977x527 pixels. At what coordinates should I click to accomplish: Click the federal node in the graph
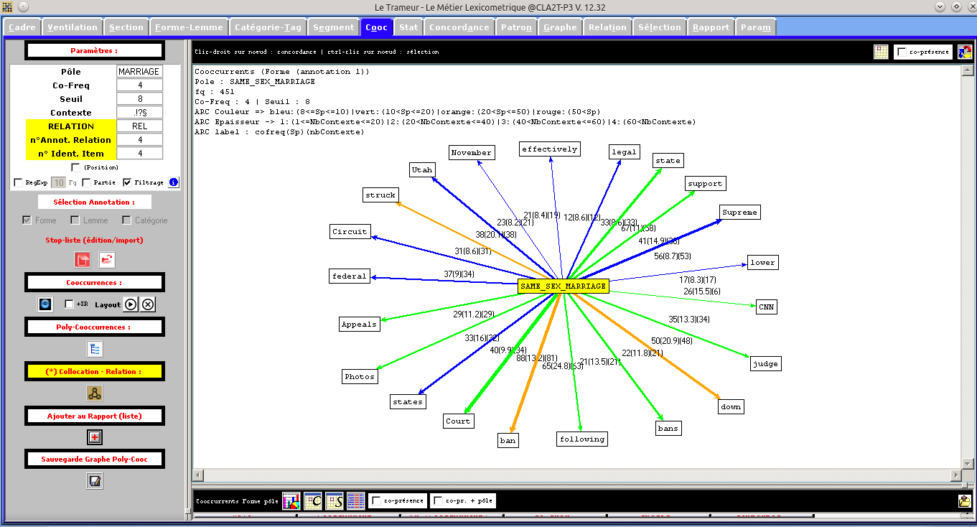(x=349, y=276)
